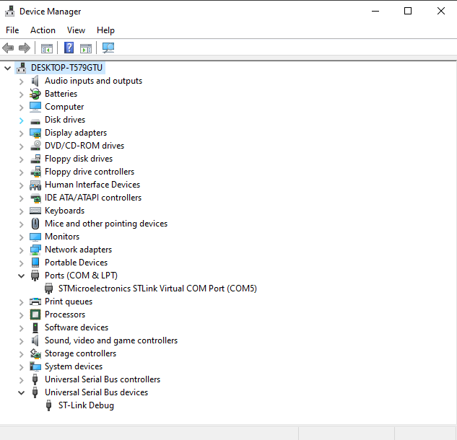457x440 pixels.
Task: Select the Batteries label
Action: pyautogui.click(x=61, y=94)
